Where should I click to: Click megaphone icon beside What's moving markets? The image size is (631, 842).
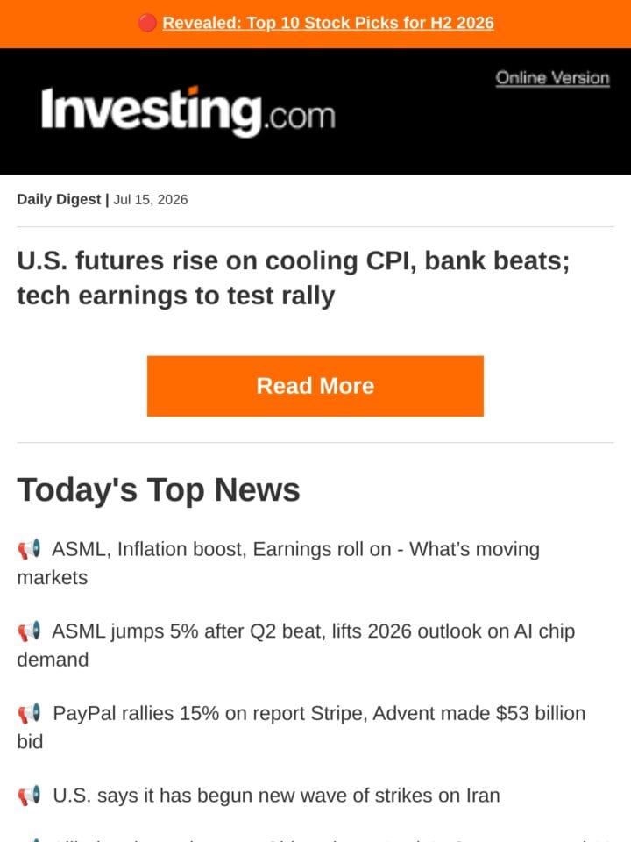(x=29, y=549)
